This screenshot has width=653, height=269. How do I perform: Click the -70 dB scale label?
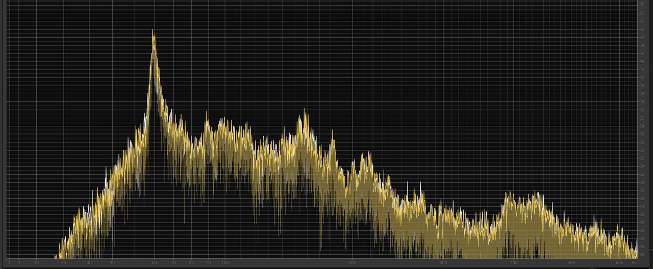[x=642, y=191]
